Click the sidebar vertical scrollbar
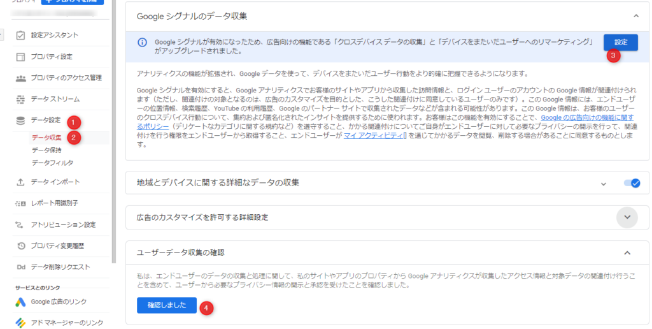This screenshot has height=329, width=652. [x=115, y=131]
